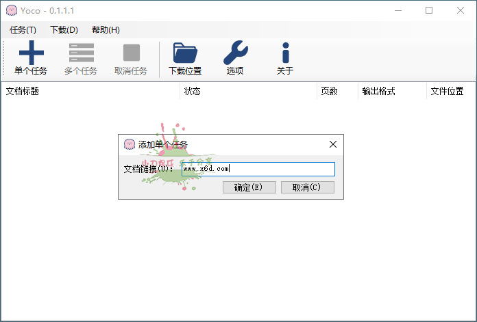Click the 多个任务 stacked list icon
This screenshot has height=322, width=477.
[x=81, y=53]
